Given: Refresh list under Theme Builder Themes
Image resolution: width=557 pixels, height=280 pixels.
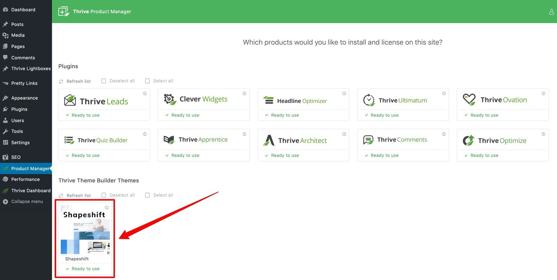Looking at the screenshot, I should [x=75, y=195].
